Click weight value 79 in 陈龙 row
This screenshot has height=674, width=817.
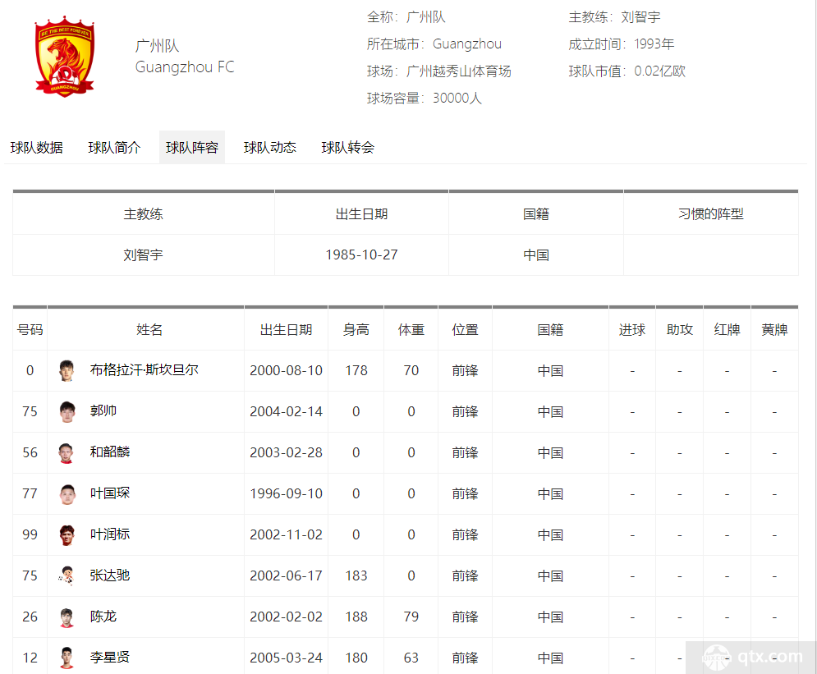coord(411,617)
